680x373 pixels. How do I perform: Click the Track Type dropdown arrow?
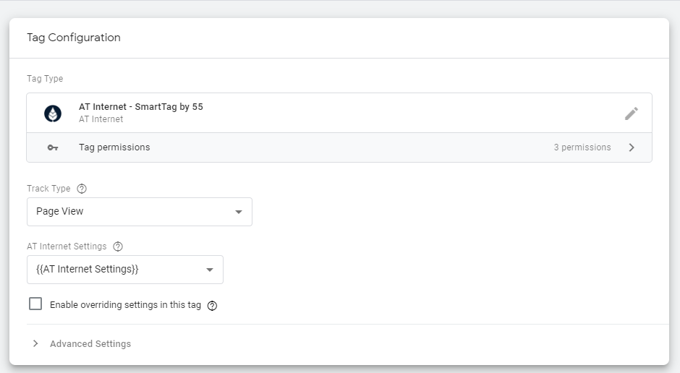tap(239, 212)
